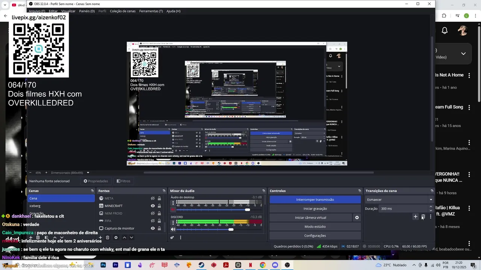Select the iceberg scene
Screen dimensions: 481x270
pos(61,206)
